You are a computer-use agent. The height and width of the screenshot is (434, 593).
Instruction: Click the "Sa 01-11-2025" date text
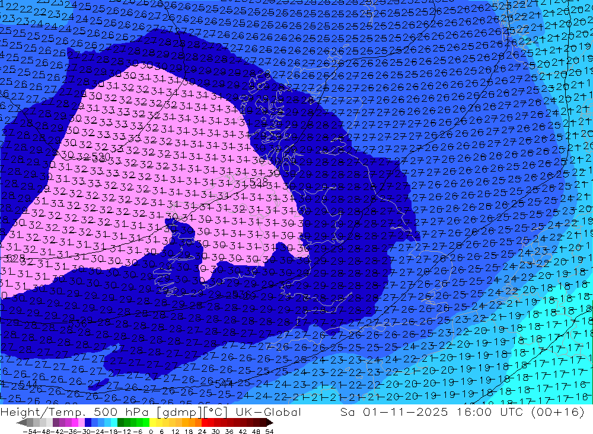(x=394, y=412)
